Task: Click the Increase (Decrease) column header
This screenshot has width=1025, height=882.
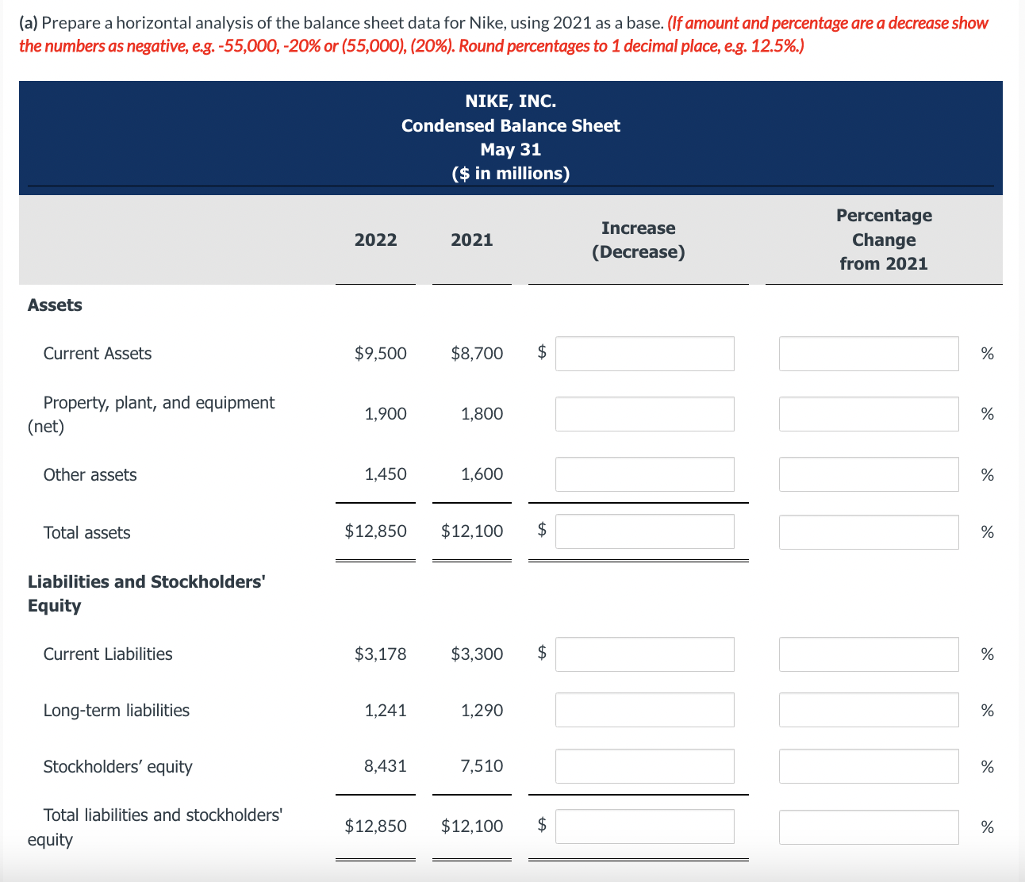Action: tap(639, 240)
